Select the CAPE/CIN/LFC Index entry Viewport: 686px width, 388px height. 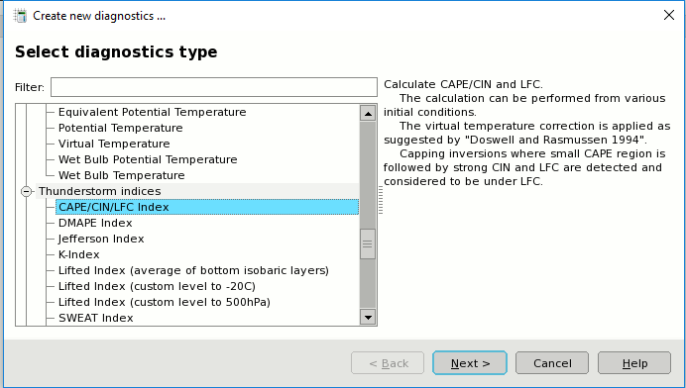point(207,207)
